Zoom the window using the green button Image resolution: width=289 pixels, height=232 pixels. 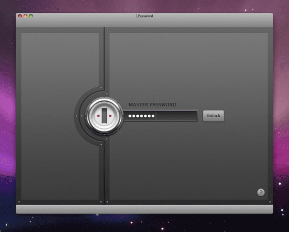click(31, 16)
